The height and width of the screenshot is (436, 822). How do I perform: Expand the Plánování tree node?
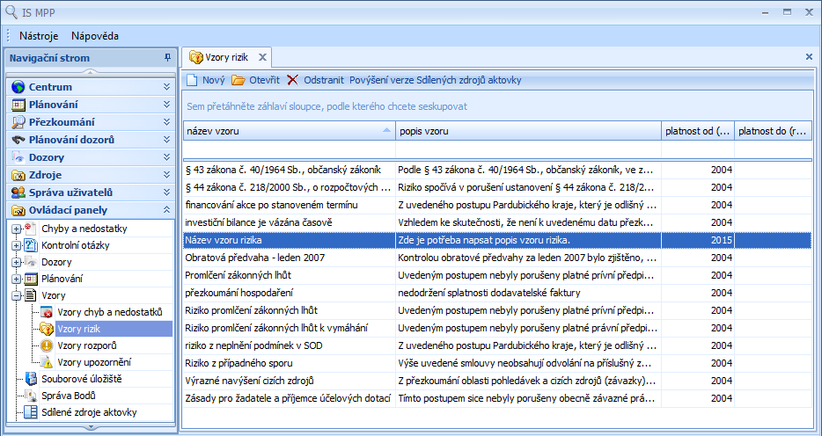(x=16, y=279)
